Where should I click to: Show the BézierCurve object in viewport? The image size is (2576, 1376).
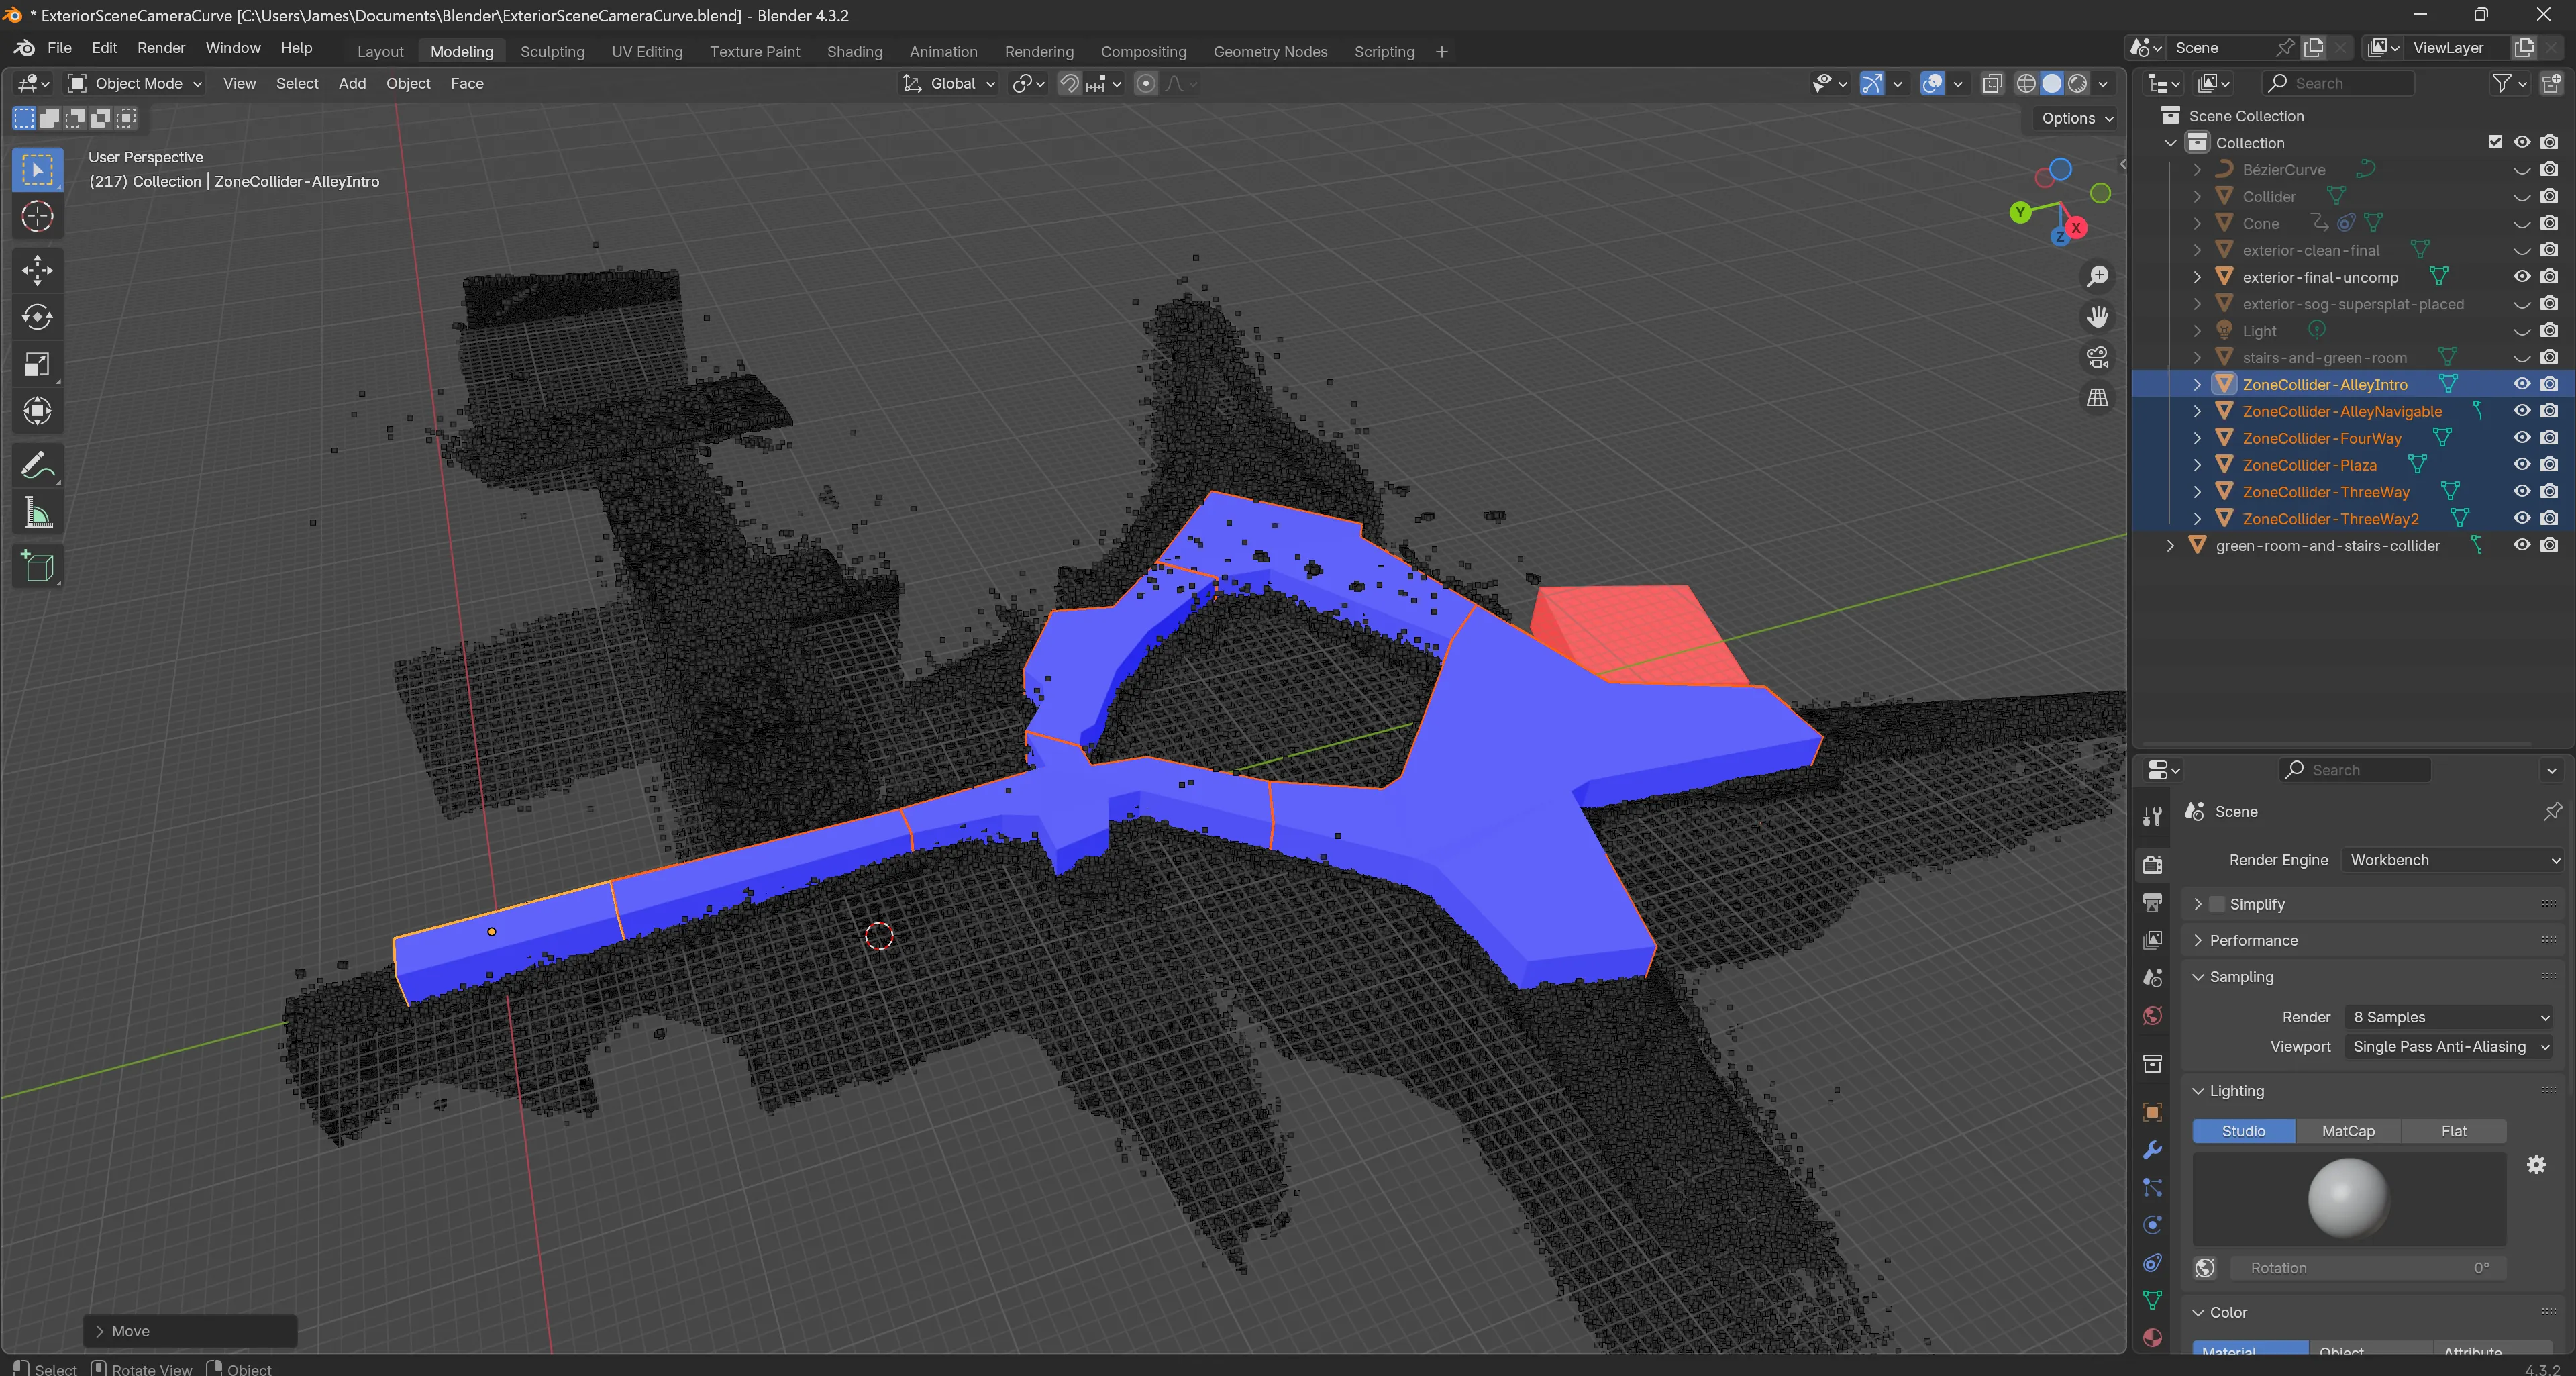point(2521,170)
